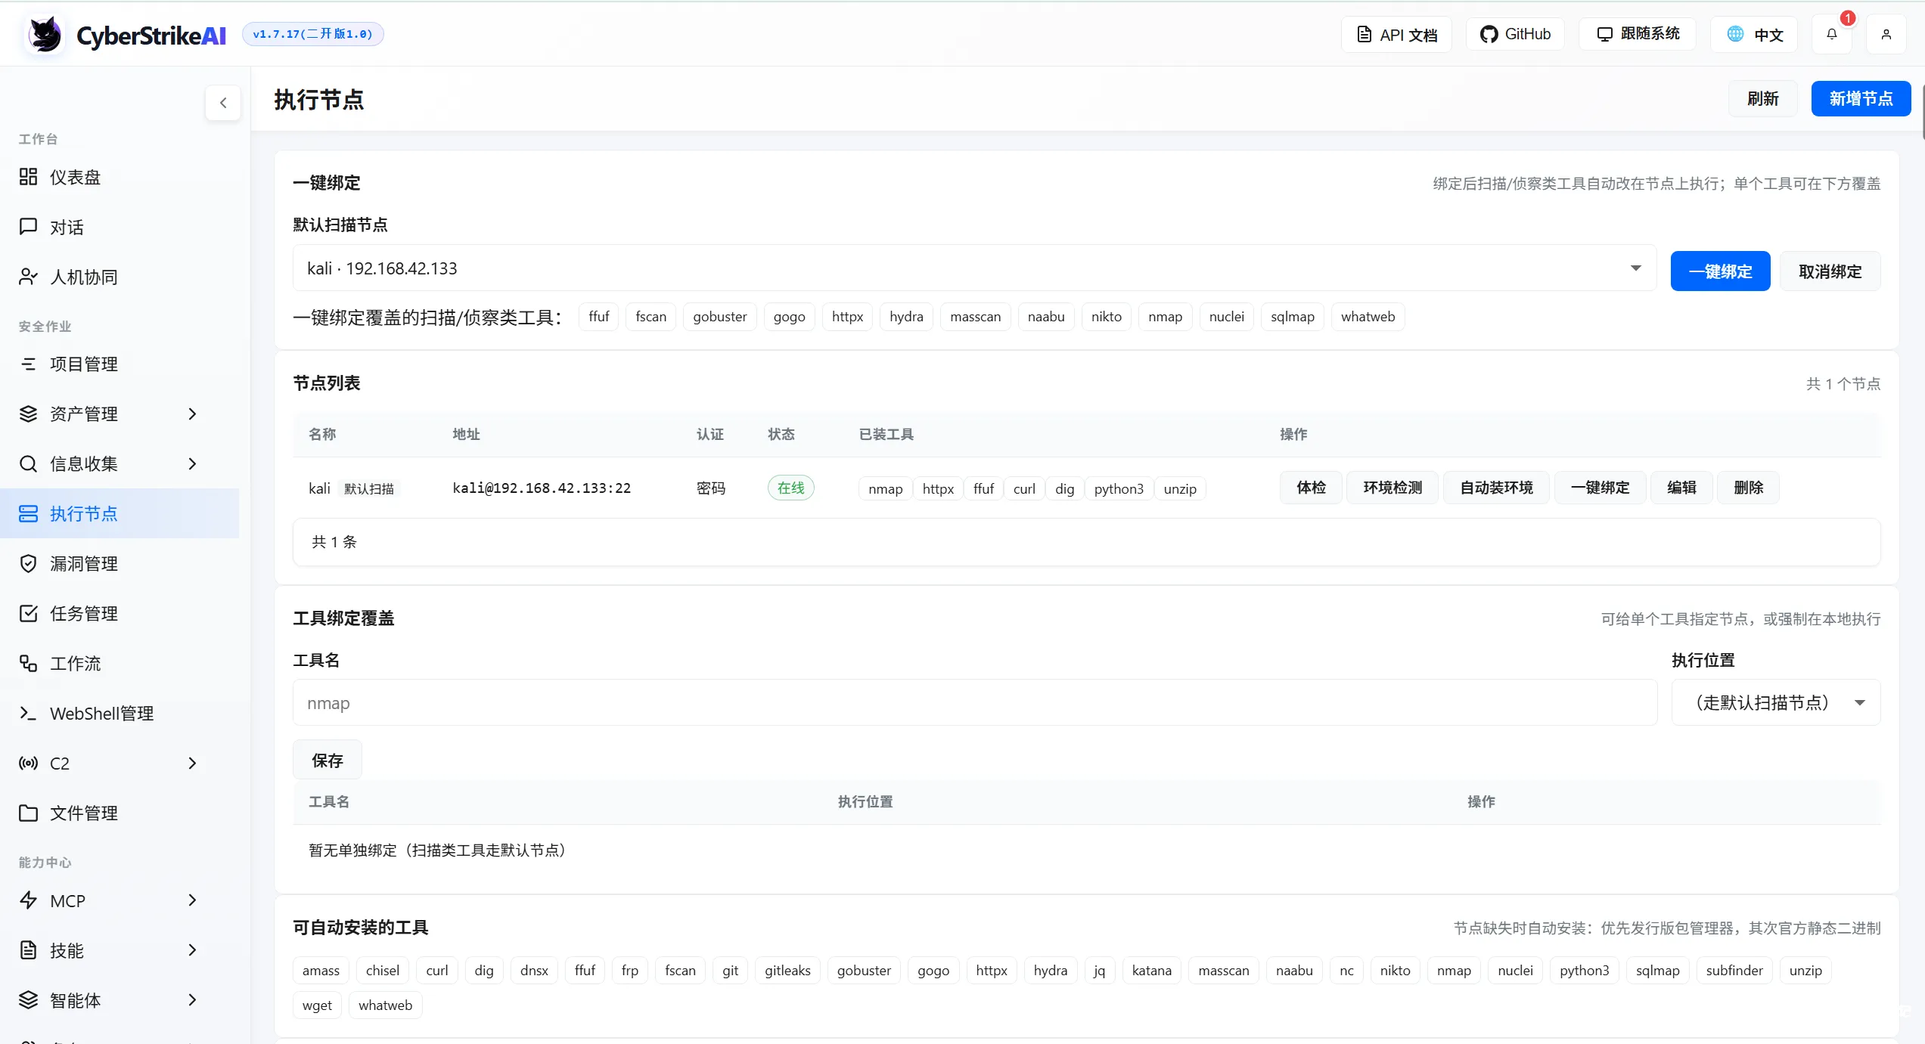Expand the 智能体 submenu chevron
Screen dimensions: 1925x1044
click(192, 1000)
